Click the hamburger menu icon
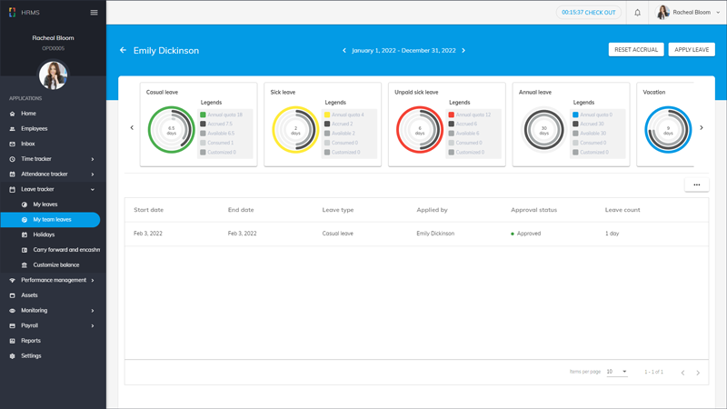 point(94,13)
